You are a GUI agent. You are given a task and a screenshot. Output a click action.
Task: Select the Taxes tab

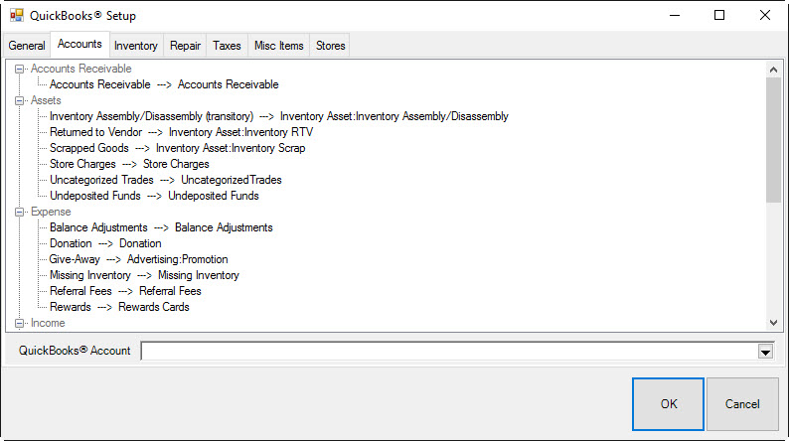point(227,46)
